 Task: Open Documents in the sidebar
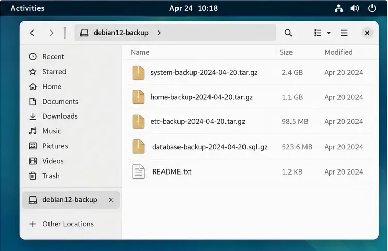click(x=60, y=102)
